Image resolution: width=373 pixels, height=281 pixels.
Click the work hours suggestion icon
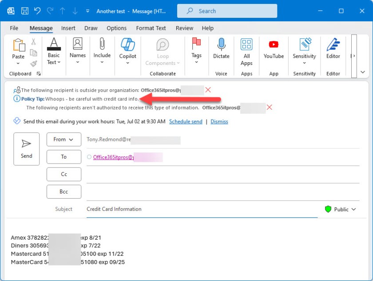17,121
